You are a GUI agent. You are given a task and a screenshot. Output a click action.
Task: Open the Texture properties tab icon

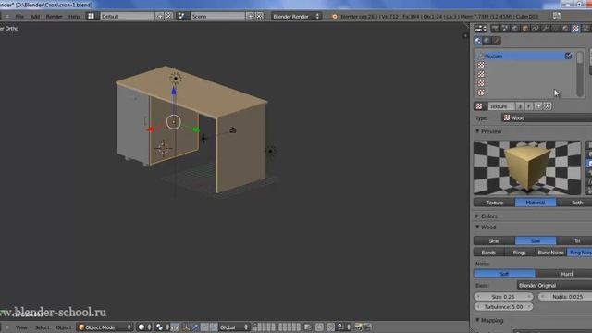575,29
